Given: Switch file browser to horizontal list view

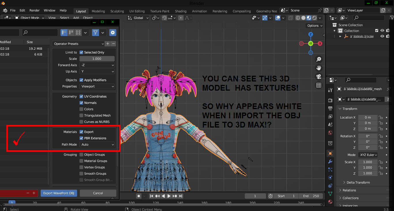Looking at the screenshot, I should 71,33.
